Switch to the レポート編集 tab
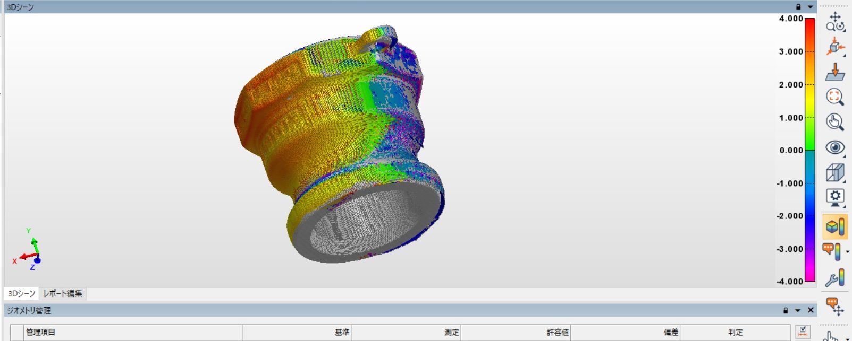852x341 pixels. (x=63, y=293)
